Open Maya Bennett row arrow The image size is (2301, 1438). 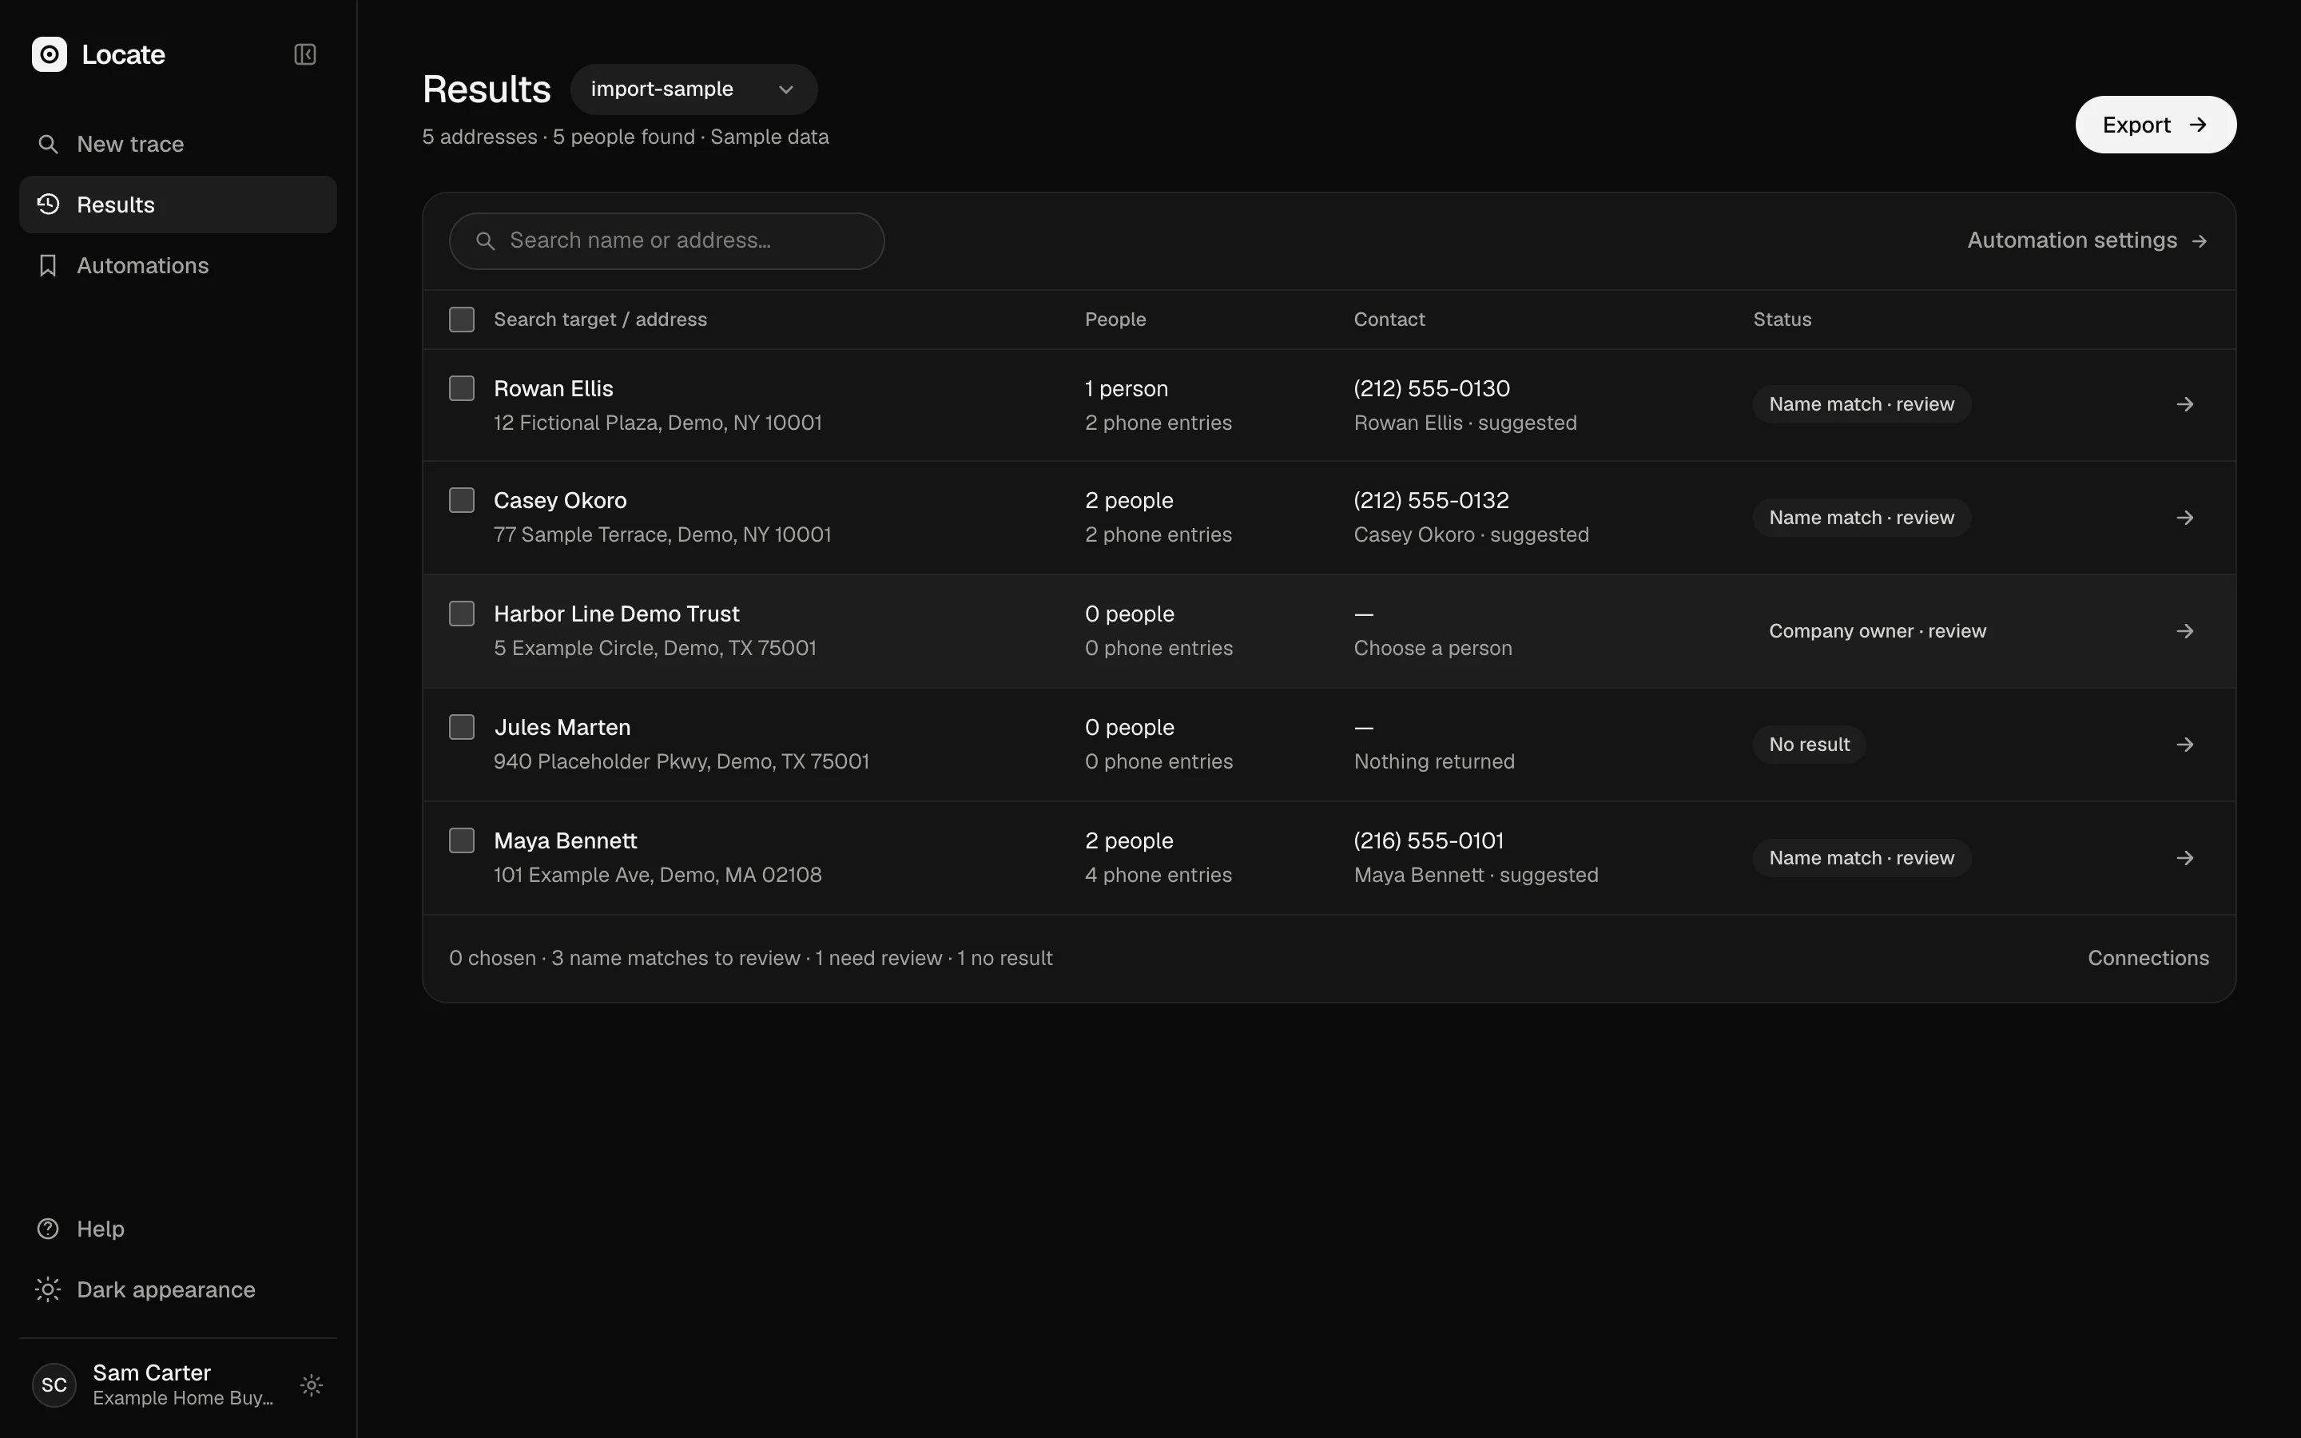pos(2185,858)
